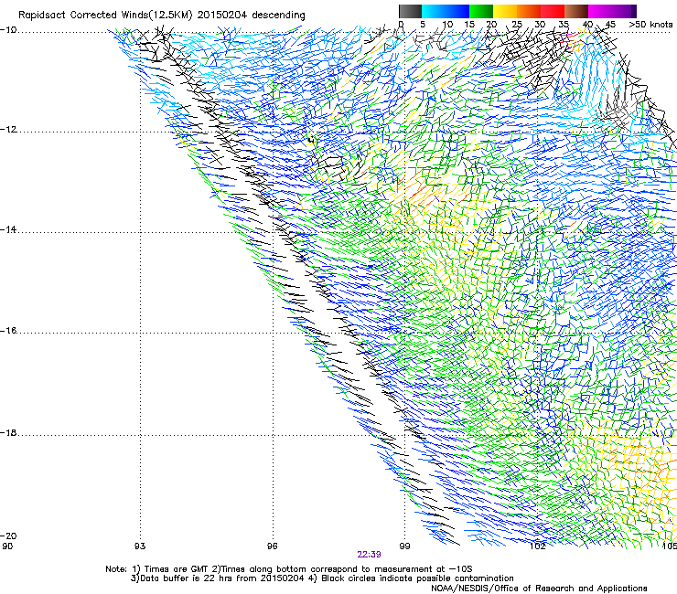Click the '10' legend scale label
The width and height of the screenshot is (677, 594).
447,25
